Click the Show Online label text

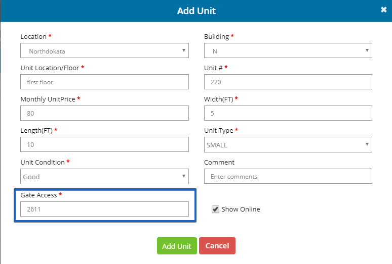tap(241, 209)
